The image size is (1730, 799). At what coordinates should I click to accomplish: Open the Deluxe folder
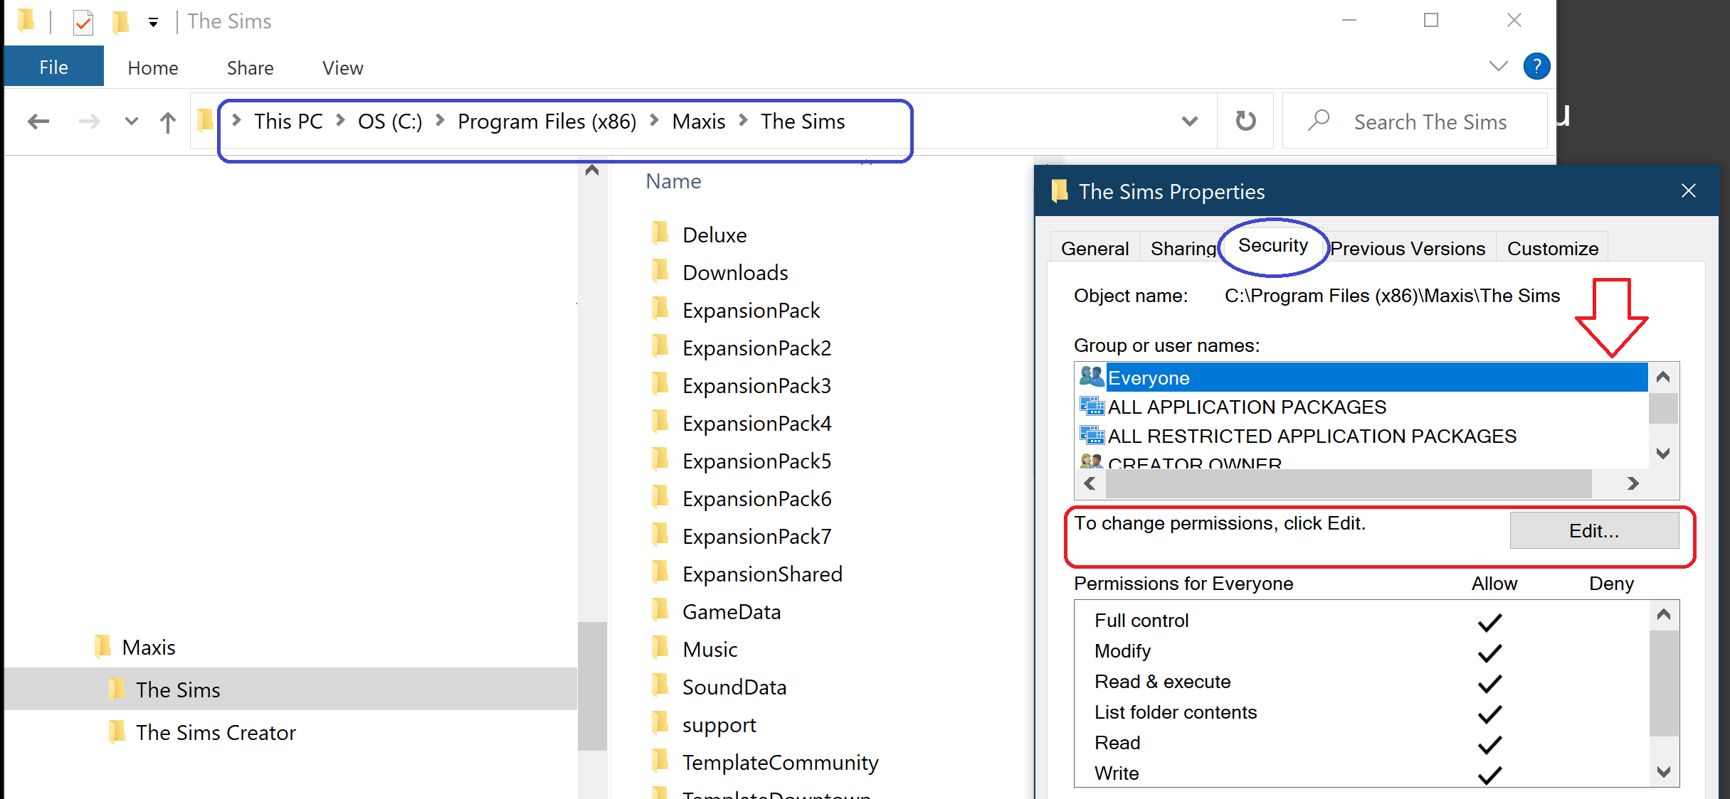coord(714,235)
